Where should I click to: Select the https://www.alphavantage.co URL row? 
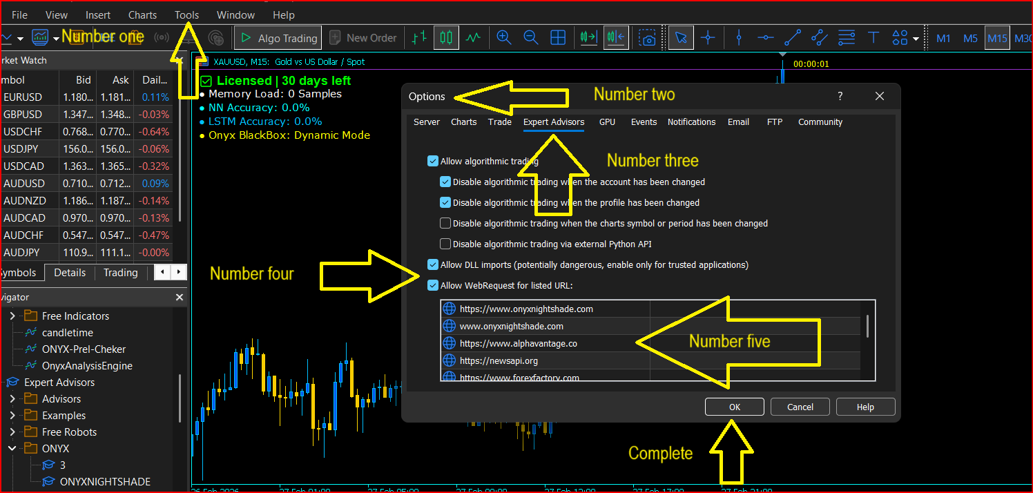[x=651, y=343]
